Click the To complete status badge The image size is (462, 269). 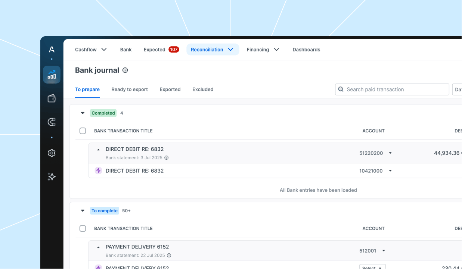(x=105, y=211)
